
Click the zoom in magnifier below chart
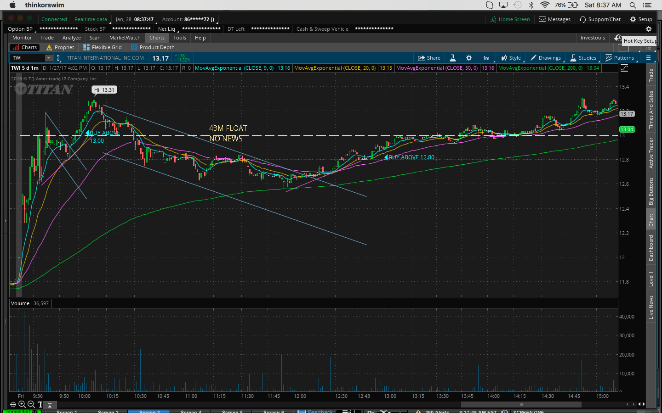22,404
